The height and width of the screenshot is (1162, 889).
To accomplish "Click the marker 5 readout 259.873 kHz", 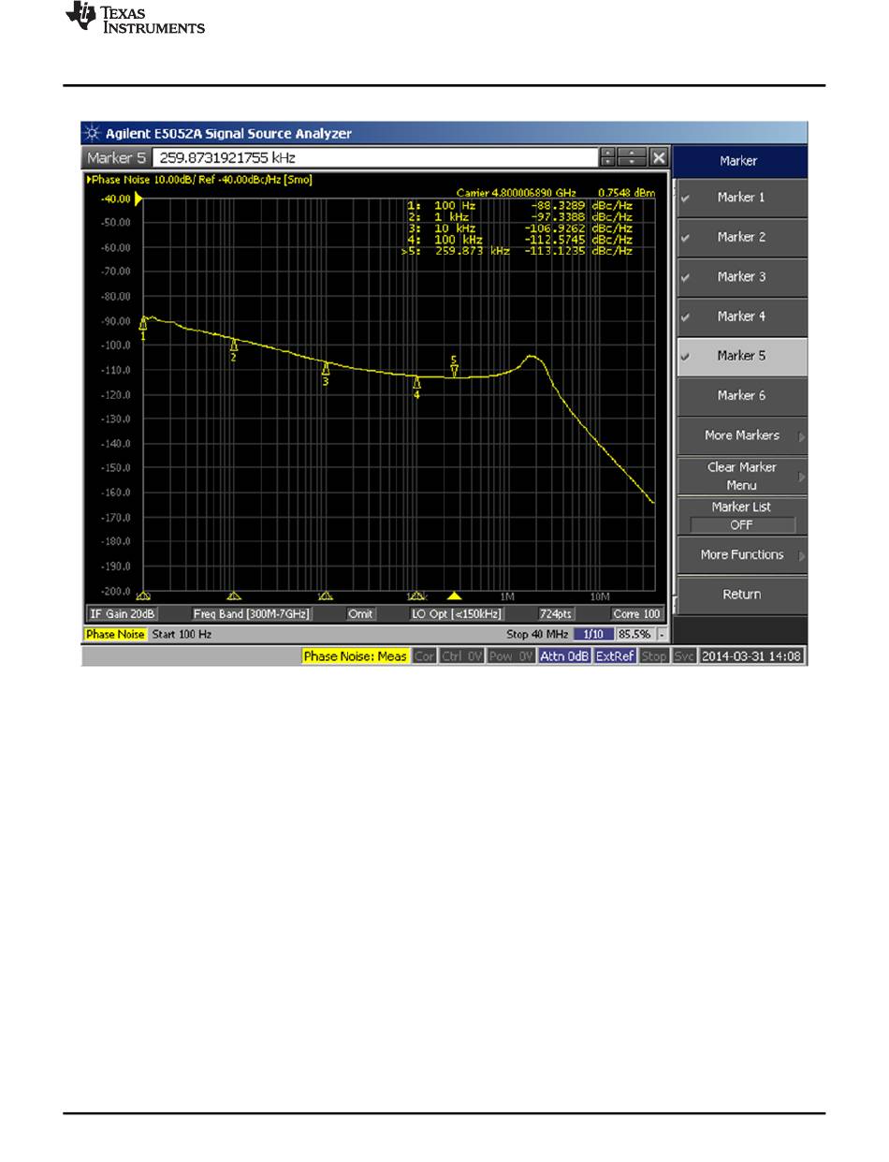I will click(x=473, y=251).
